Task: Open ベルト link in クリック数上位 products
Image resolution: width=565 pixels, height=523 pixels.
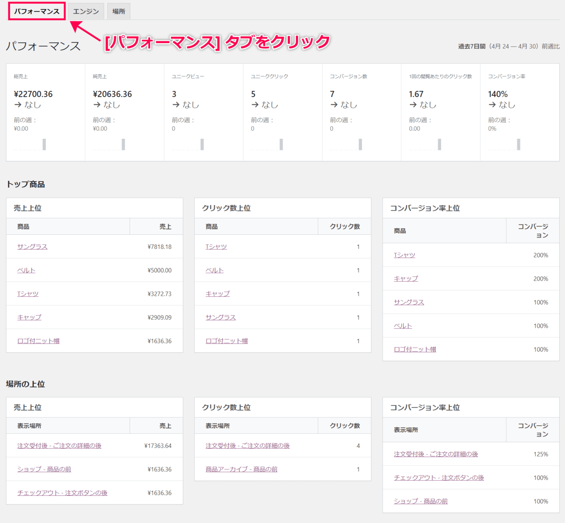Action: pos(215,270)
